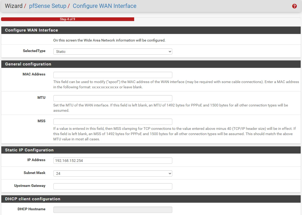Screen dimensions: 302x215
Task: Click the disabled DHCP Hostname field
Action: click(113, 210)
